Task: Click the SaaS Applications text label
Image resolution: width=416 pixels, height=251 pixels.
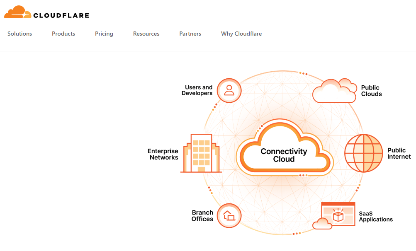Action: pyautogui.click(x=375, y=216)
